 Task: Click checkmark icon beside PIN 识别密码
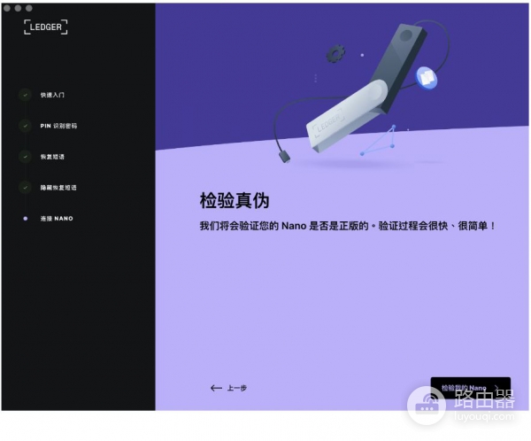click(26, 126)
